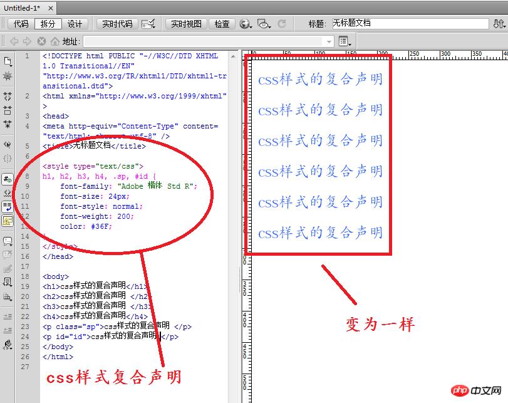Collapse selection in coding toolbar
Viewport: 508px width, 403px height.
[8, 110]
